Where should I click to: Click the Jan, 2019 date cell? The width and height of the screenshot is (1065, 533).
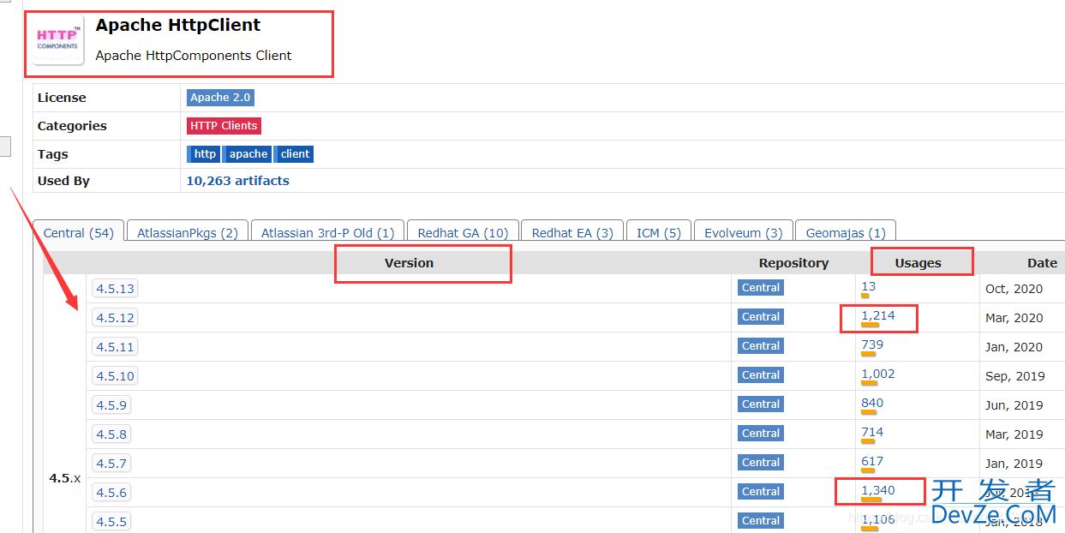1014,464
